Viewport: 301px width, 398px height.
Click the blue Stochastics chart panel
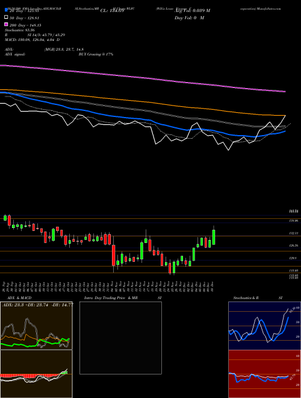click(264, 326)
